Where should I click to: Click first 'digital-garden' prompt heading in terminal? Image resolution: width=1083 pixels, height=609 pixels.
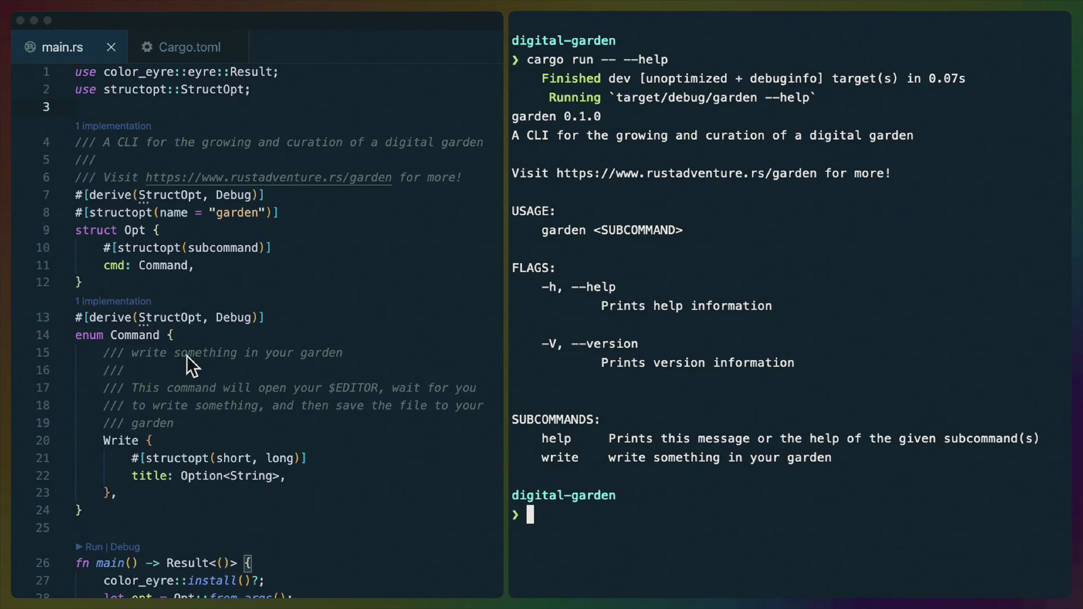(563, 41)
